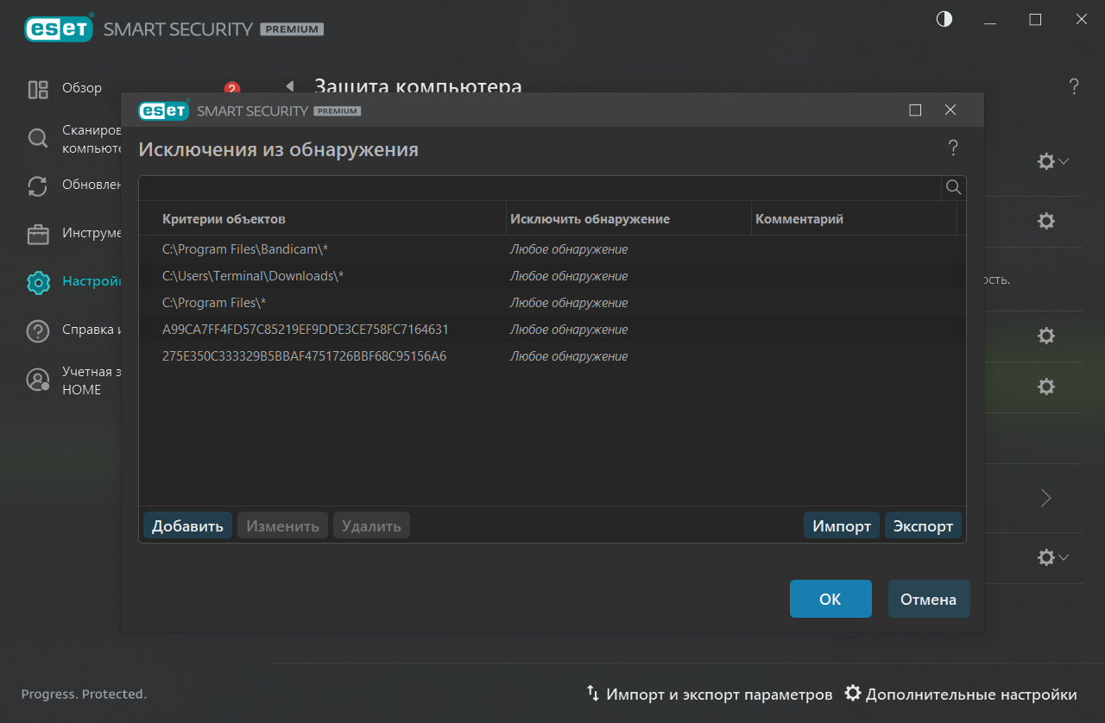Click the help question circle sidebar icon
This screenshot has width=1105, height=723.
38,330
